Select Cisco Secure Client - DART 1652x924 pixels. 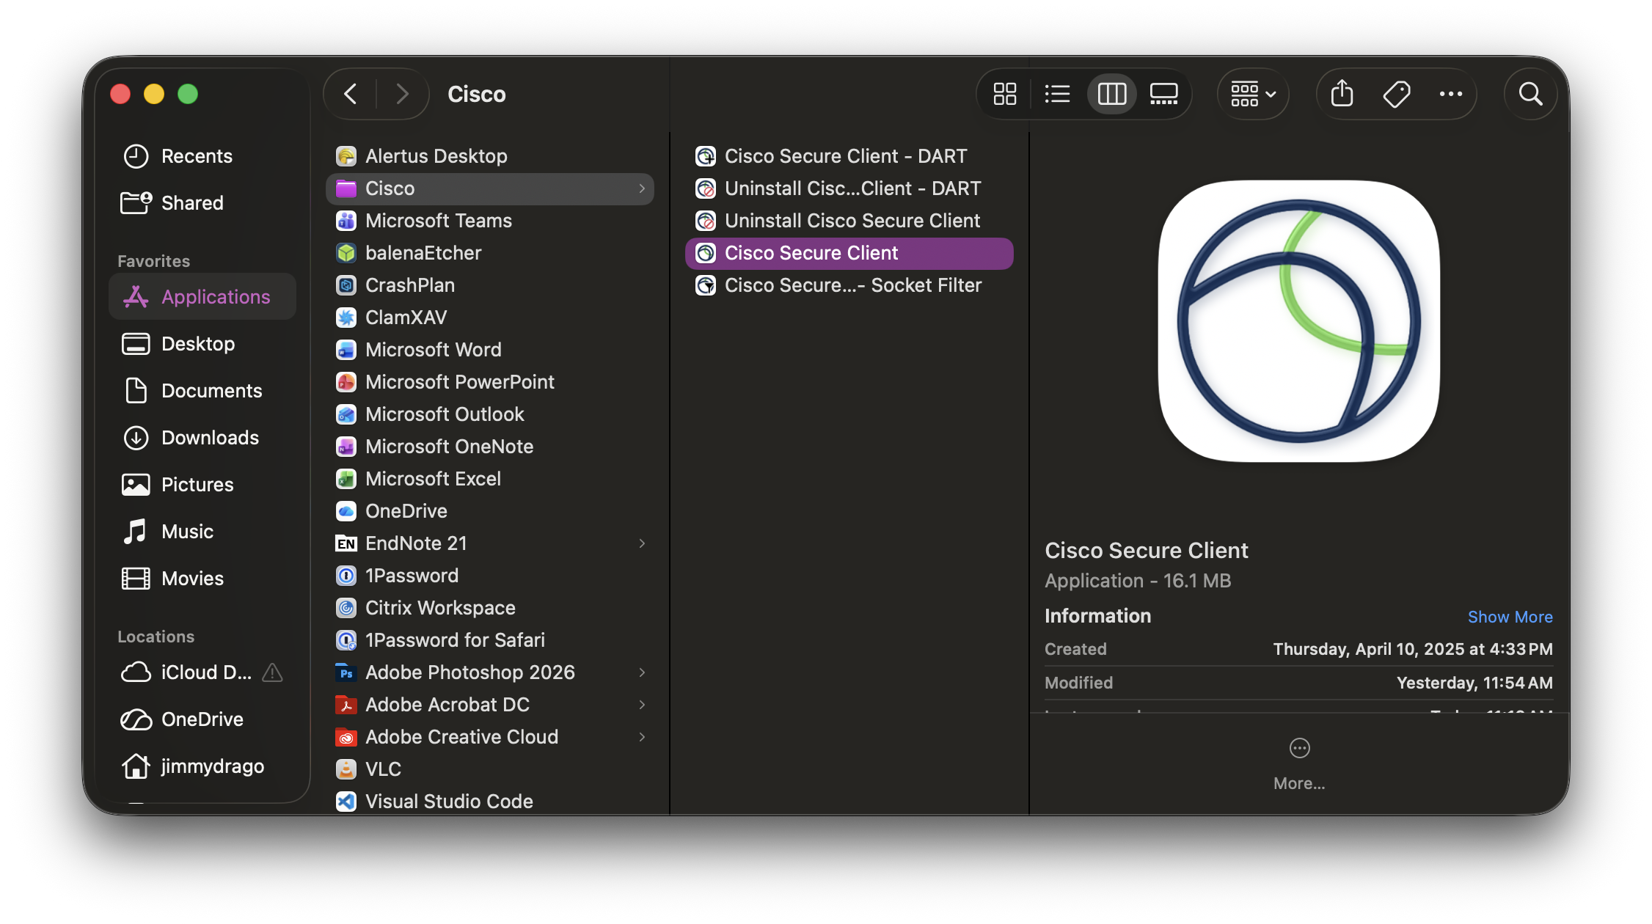(x=849, y=156)
